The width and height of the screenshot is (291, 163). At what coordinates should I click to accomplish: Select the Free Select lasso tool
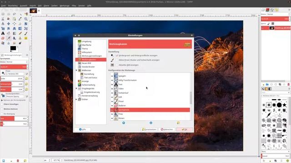pos(14,14)
